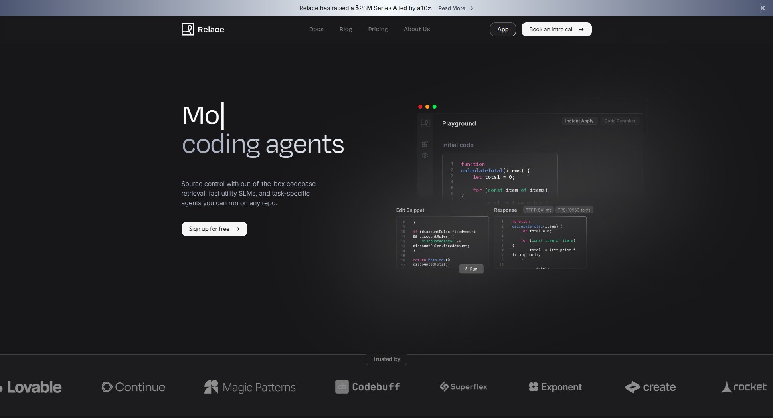Select the grid icon in the Playground sidebar
The height and width of the screenshot is (418, 773).
point(425,143)
